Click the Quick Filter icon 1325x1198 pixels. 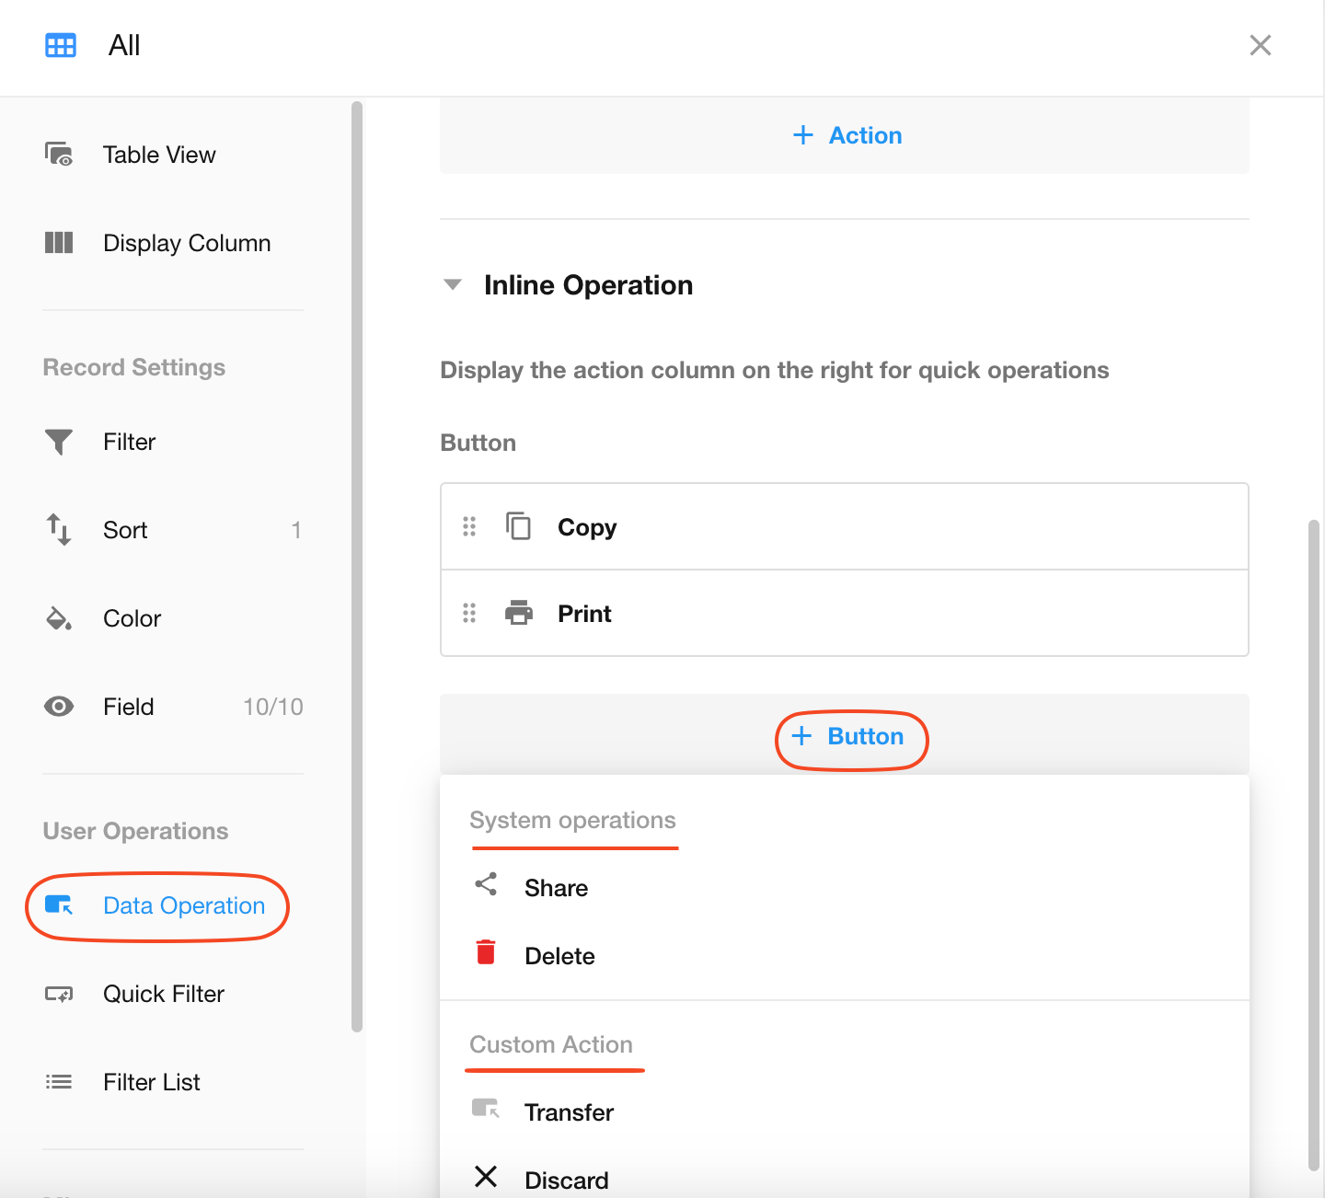click(x=59, y=994)
